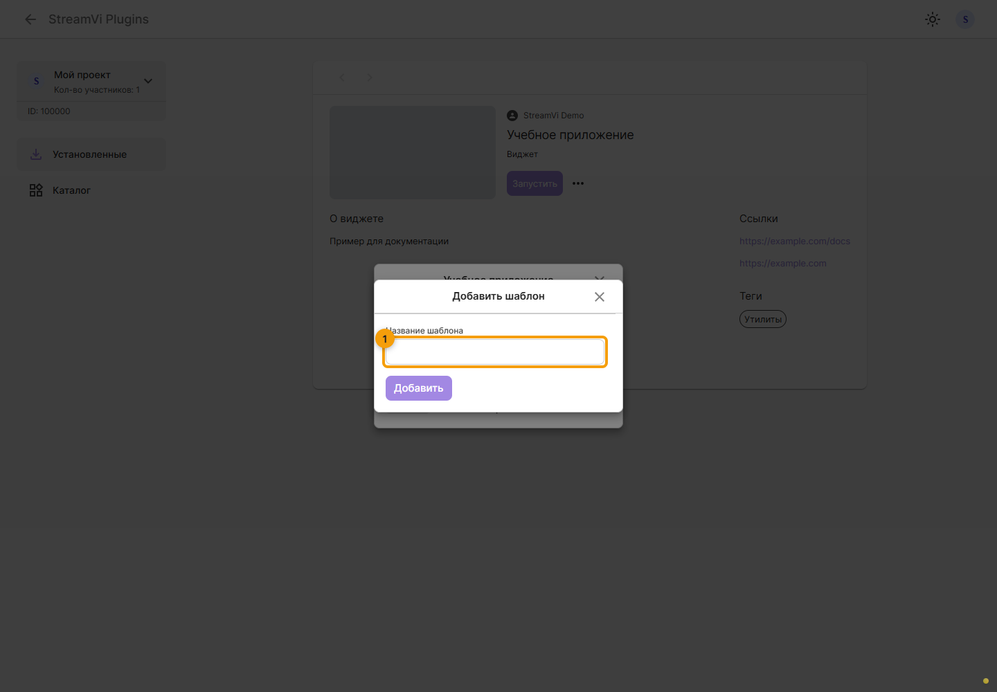
Task: Open the https://example.com link
Action: (783, 264)
